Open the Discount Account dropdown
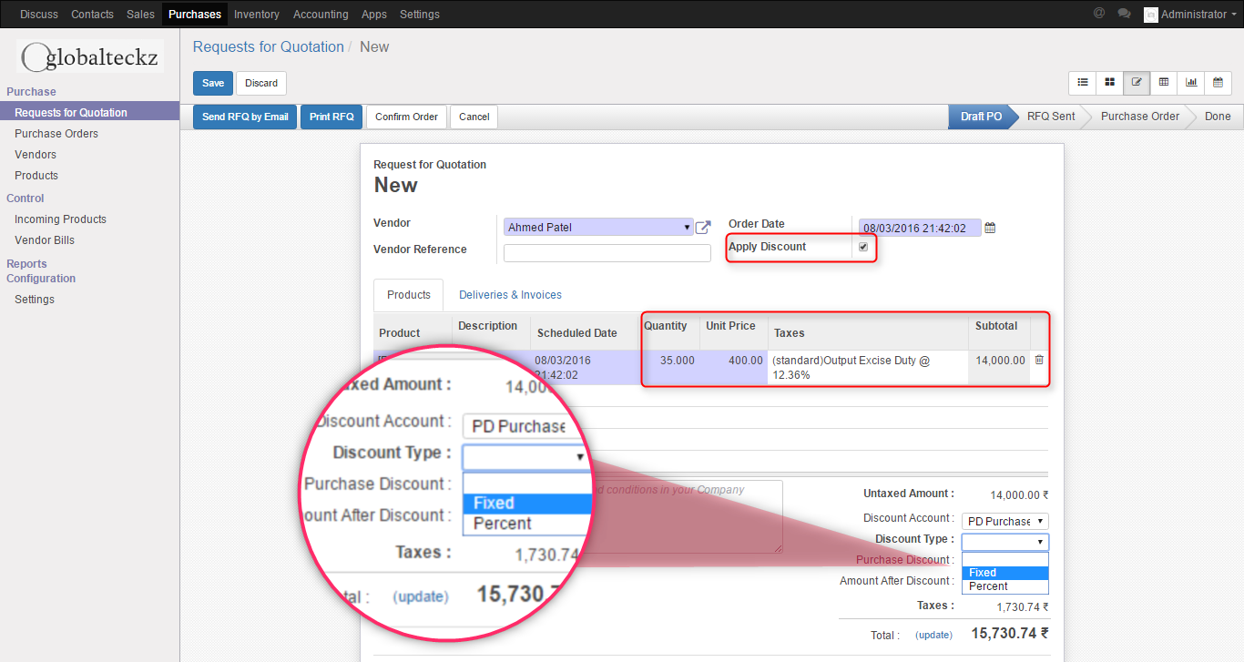The image size is (1244, 662). [x=1005, y=522]
